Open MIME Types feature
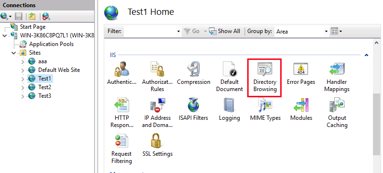The image size is (383, 173). tap(265, 109)
